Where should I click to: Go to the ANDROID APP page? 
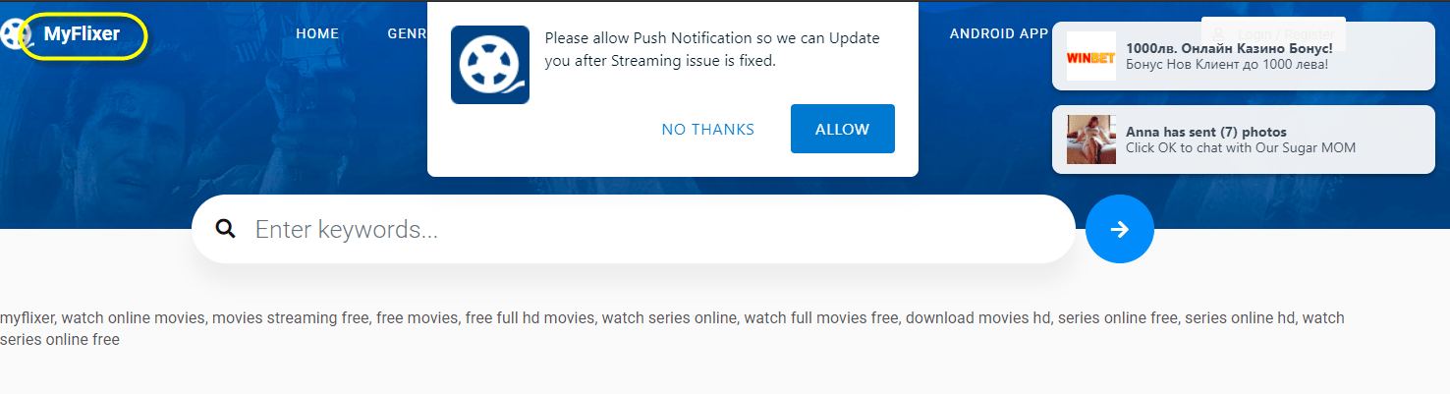[x=998, y=33]
